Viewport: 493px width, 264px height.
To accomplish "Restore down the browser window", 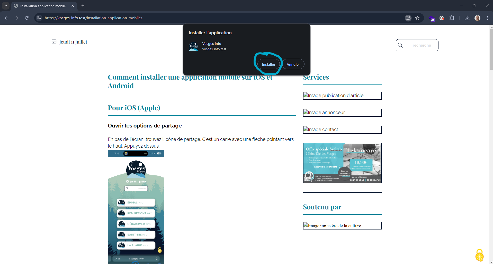I will pyautogui.click(x=474, y=6).
